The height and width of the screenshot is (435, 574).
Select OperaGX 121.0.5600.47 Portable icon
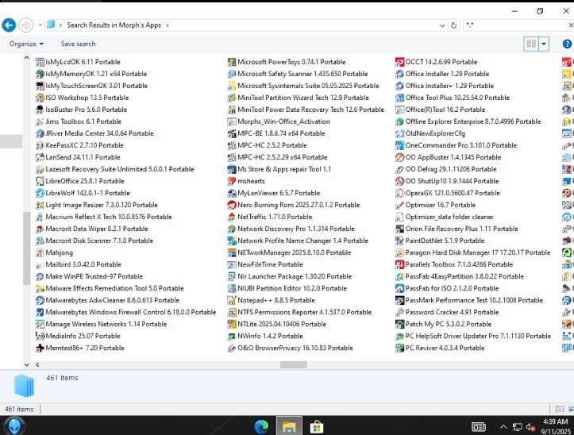click(x=400, y=193)
